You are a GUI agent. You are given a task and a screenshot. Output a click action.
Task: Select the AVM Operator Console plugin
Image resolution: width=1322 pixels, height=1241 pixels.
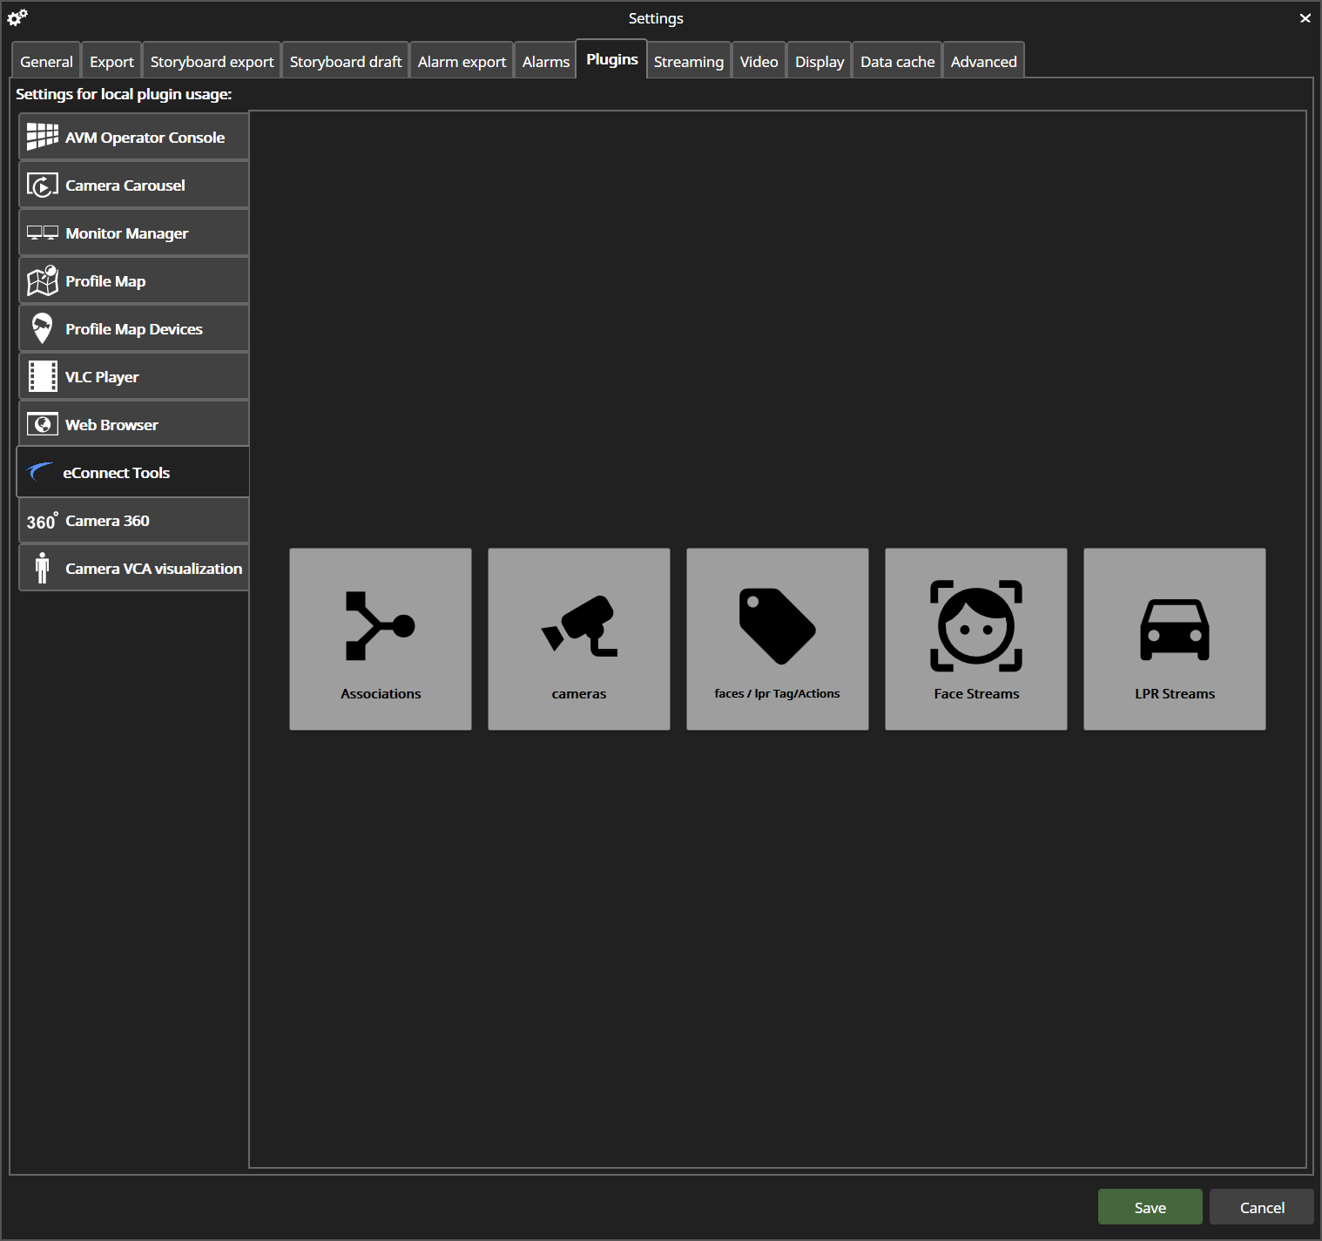click(x=133, y=137)
